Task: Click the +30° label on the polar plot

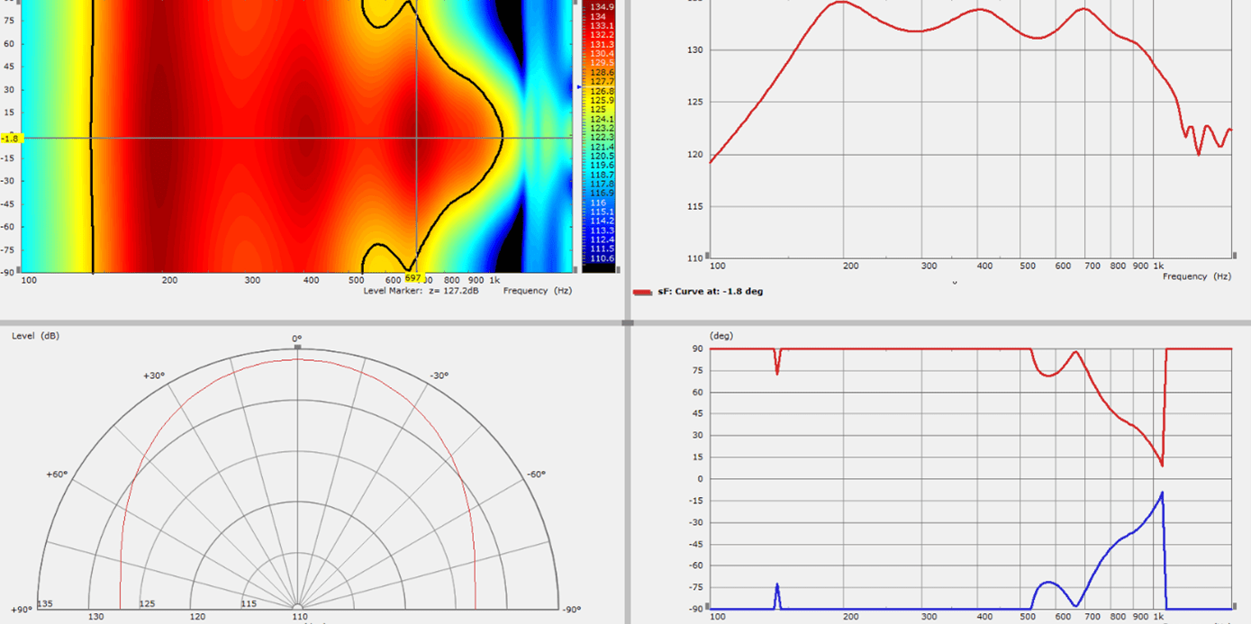Action: pyautogui.click(x=154, y=375)
